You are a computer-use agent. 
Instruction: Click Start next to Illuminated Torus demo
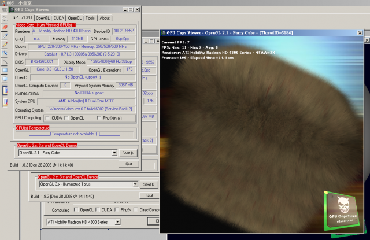tap(149, 184)
